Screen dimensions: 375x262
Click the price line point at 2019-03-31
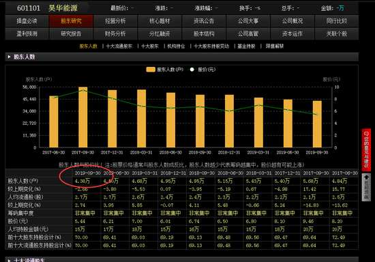258,105
